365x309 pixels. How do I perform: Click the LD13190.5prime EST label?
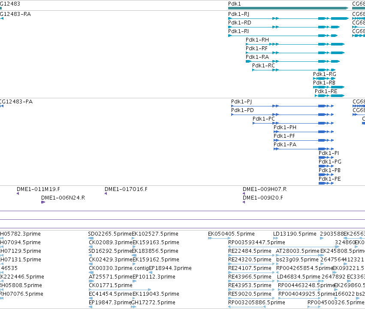click(295, 234)
